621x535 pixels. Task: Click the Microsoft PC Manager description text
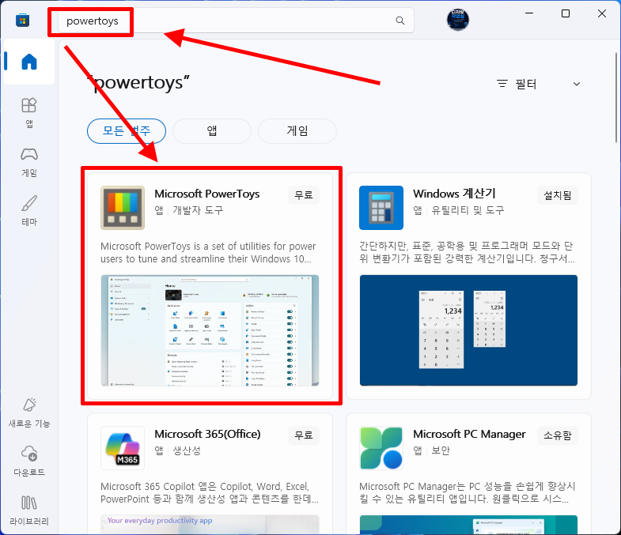(467, 492)
